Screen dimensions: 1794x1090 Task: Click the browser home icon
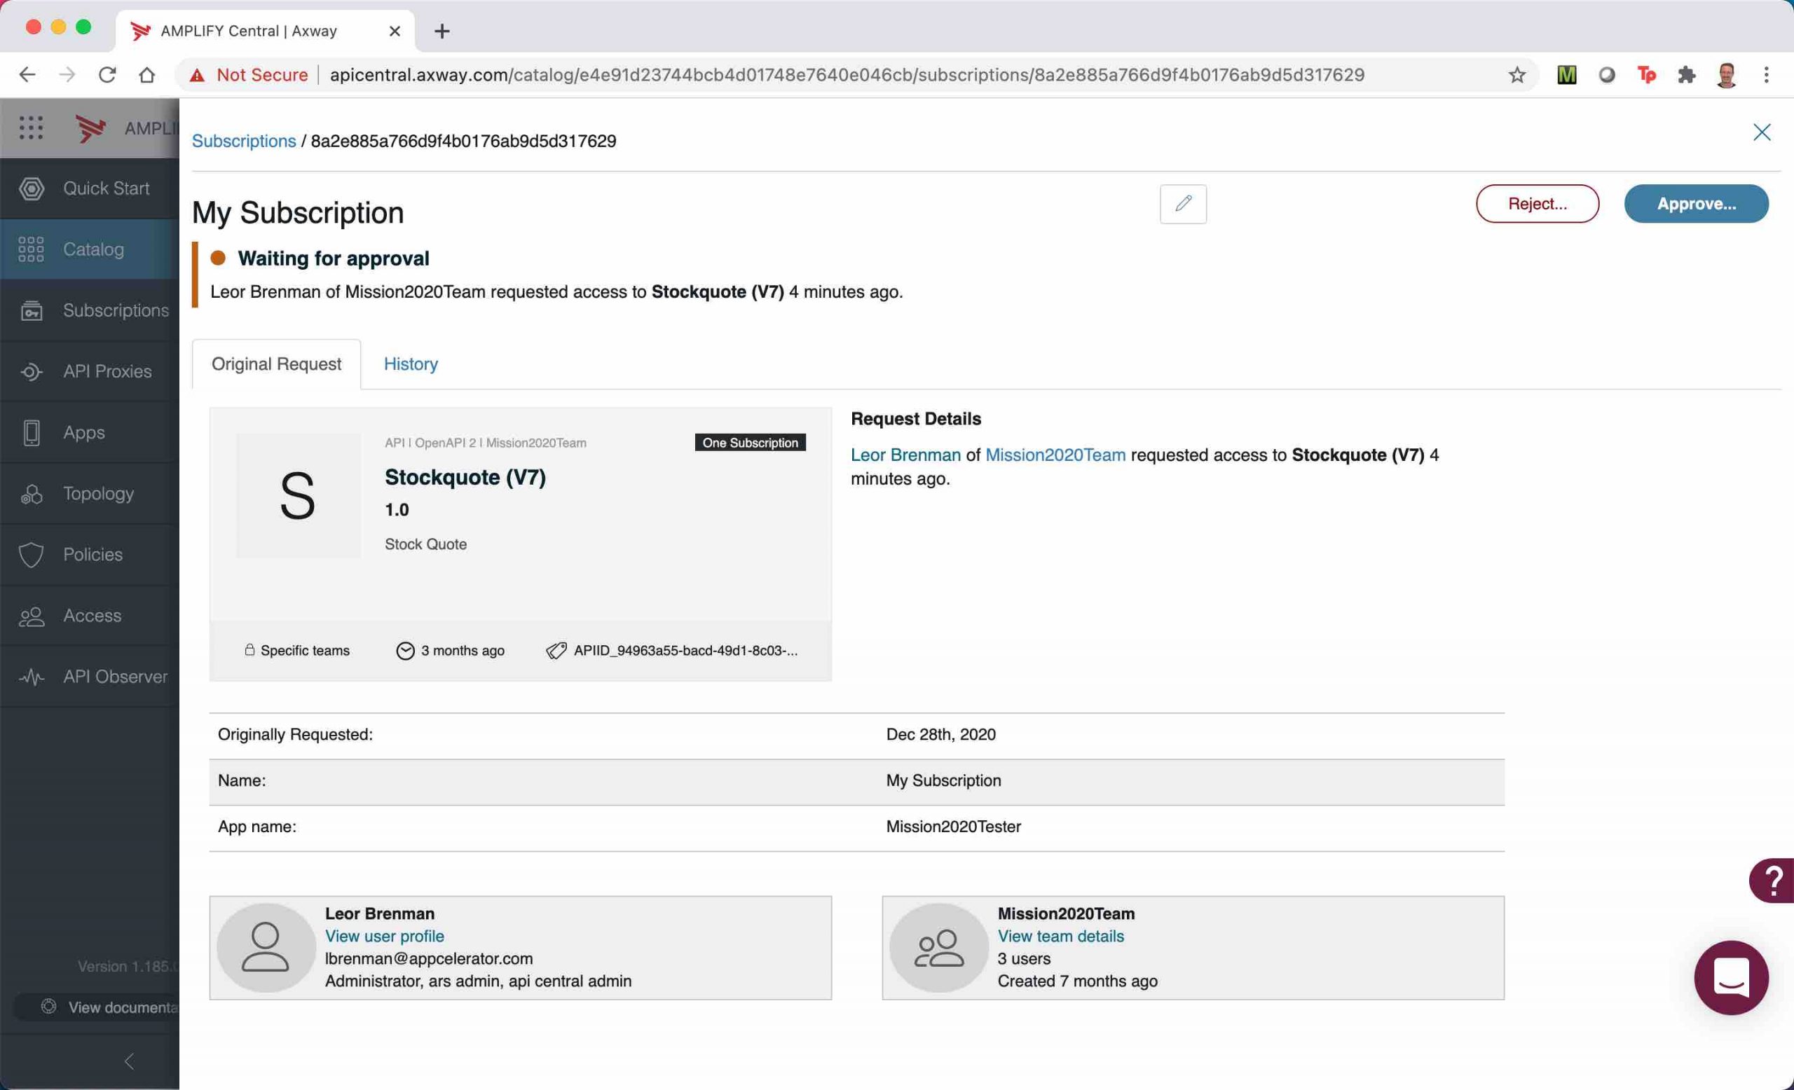tap(147, 74)
